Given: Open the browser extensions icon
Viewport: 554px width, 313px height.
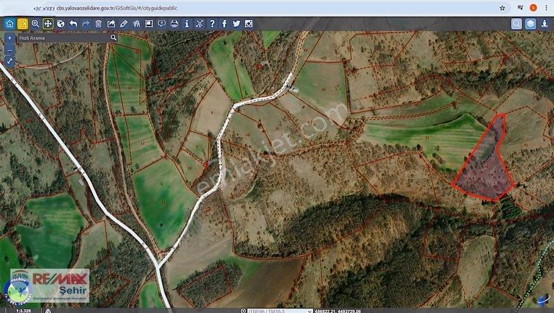Looking at the screenshot, I should coord(520,8).
